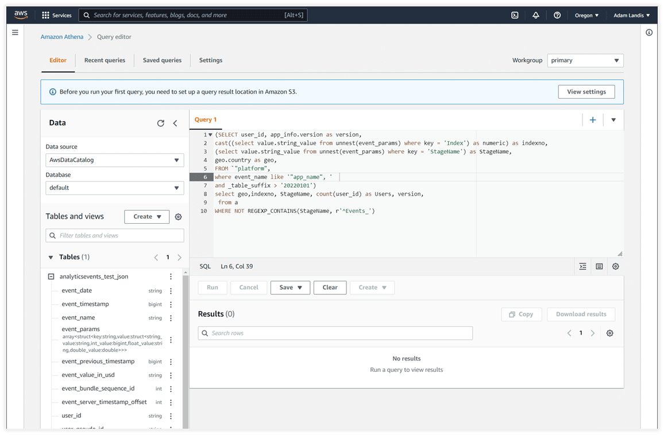Open actions menu for event_value_in_usd
The width and height of the screenshot is (664, 435).
171,376
